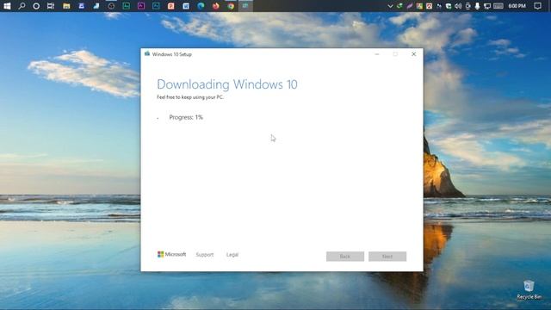Open Cortana circle icon in taskbar
The width and height of the screenshot is (551, 310).
pos(36,6)
